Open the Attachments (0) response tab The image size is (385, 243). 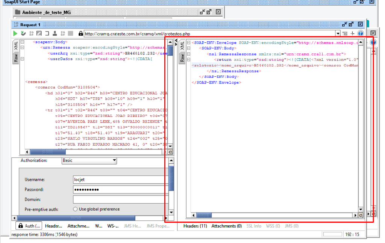[x=226, y=226]
